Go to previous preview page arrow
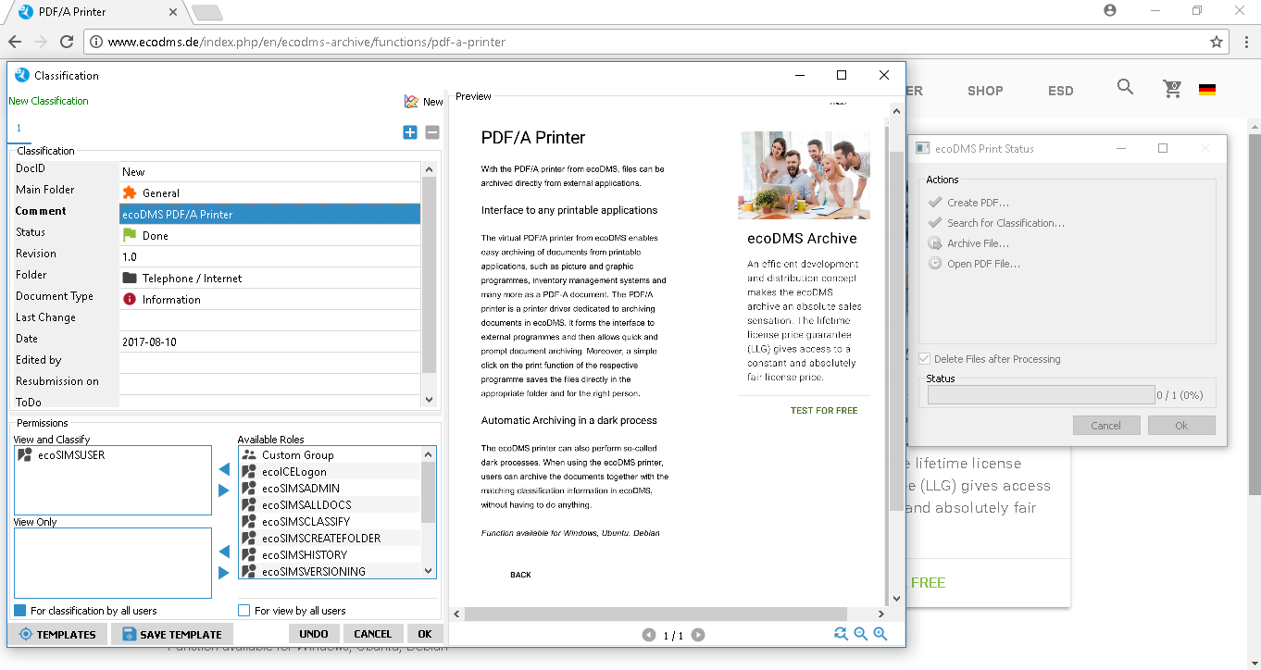 [x=649, y=635]
